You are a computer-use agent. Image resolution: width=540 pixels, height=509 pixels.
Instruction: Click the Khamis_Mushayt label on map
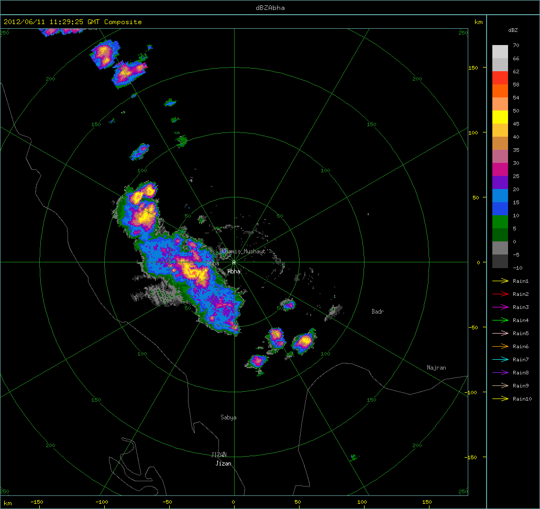pos(245,252)
